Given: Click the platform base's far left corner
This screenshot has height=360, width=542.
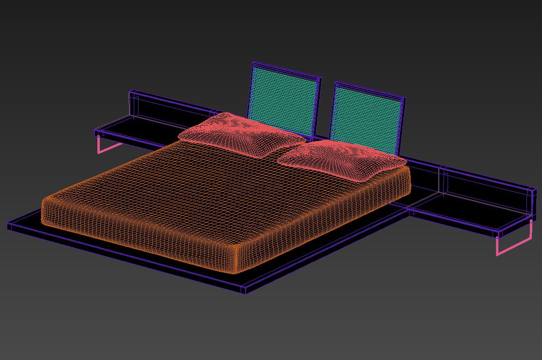Looking at the screenshot, I should pyautogui.click(x=10, y=226).
